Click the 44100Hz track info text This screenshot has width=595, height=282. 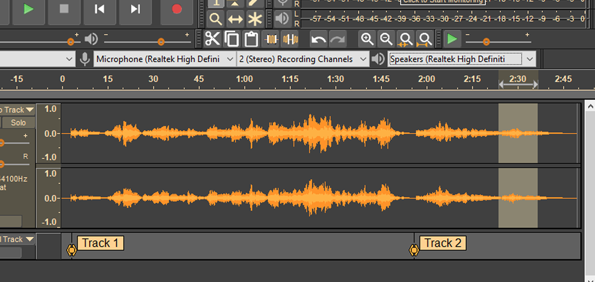coord(13,179)
